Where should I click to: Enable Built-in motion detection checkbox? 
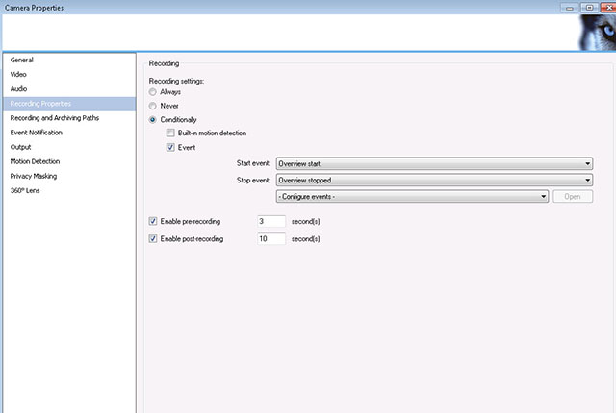coord(170,132)
